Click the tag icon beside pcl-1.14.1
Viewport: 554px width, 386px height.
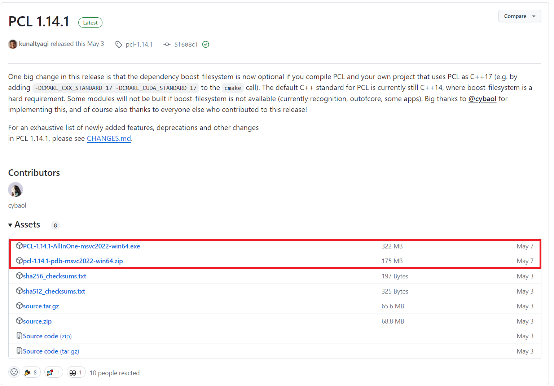(x=119, y=44)
